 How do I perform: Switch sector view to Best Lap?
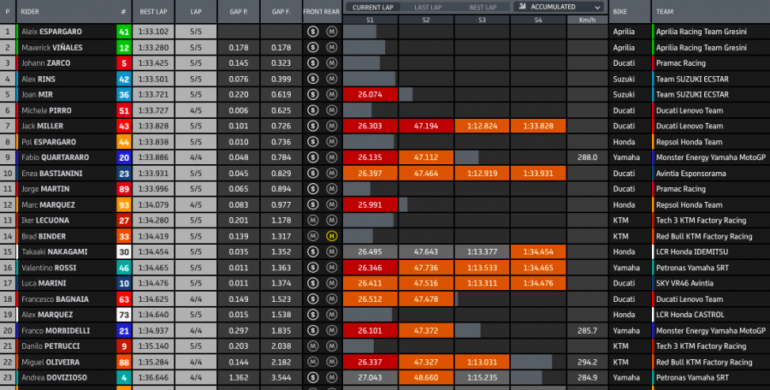coord(482,7)
